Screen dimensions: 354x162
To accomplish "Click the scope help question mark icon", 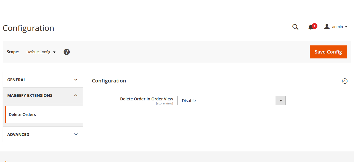I will [67, 52].
